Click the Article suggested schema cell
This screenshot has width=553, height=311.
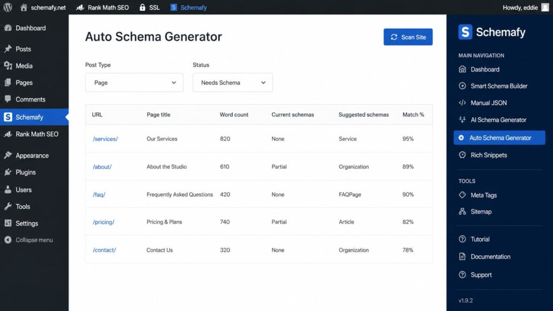click(346, 222)
